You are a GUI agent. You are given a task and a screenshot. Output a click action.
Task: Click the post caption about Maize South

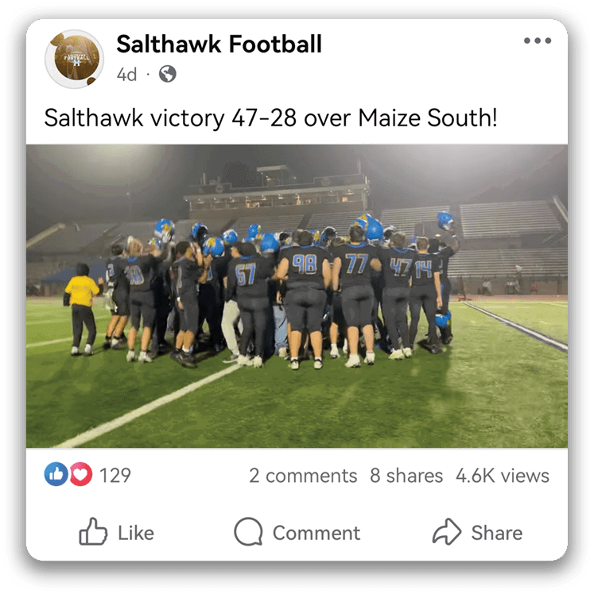(x=270, y=118)
